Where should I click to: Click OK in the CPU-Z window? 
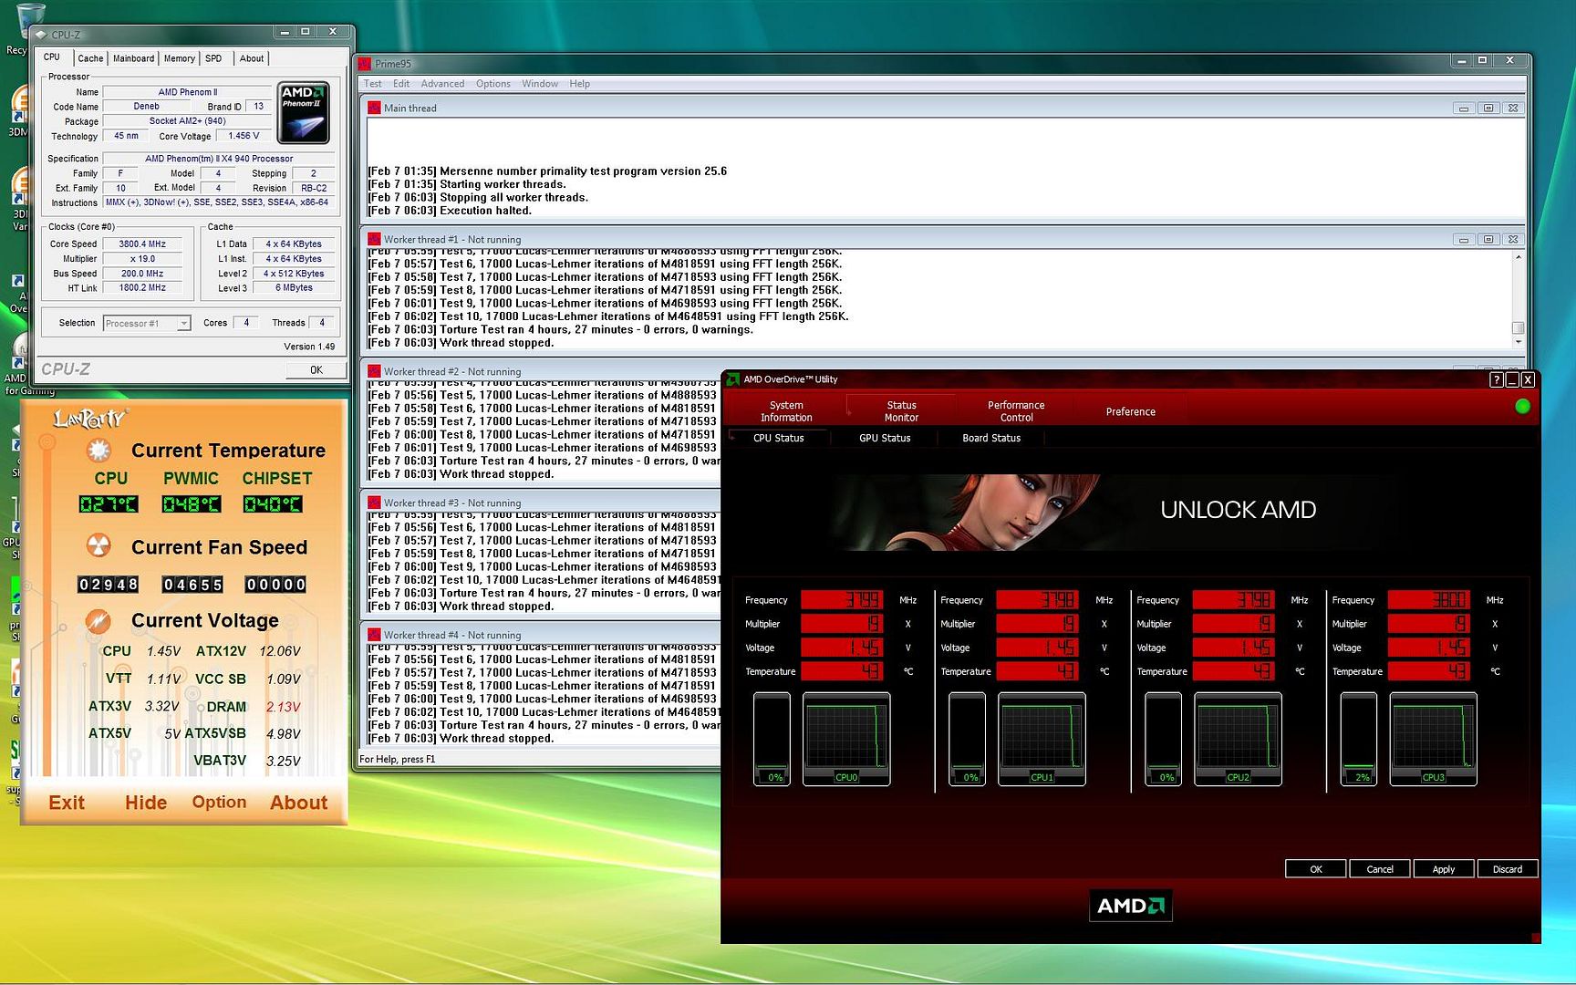[316, 369]
